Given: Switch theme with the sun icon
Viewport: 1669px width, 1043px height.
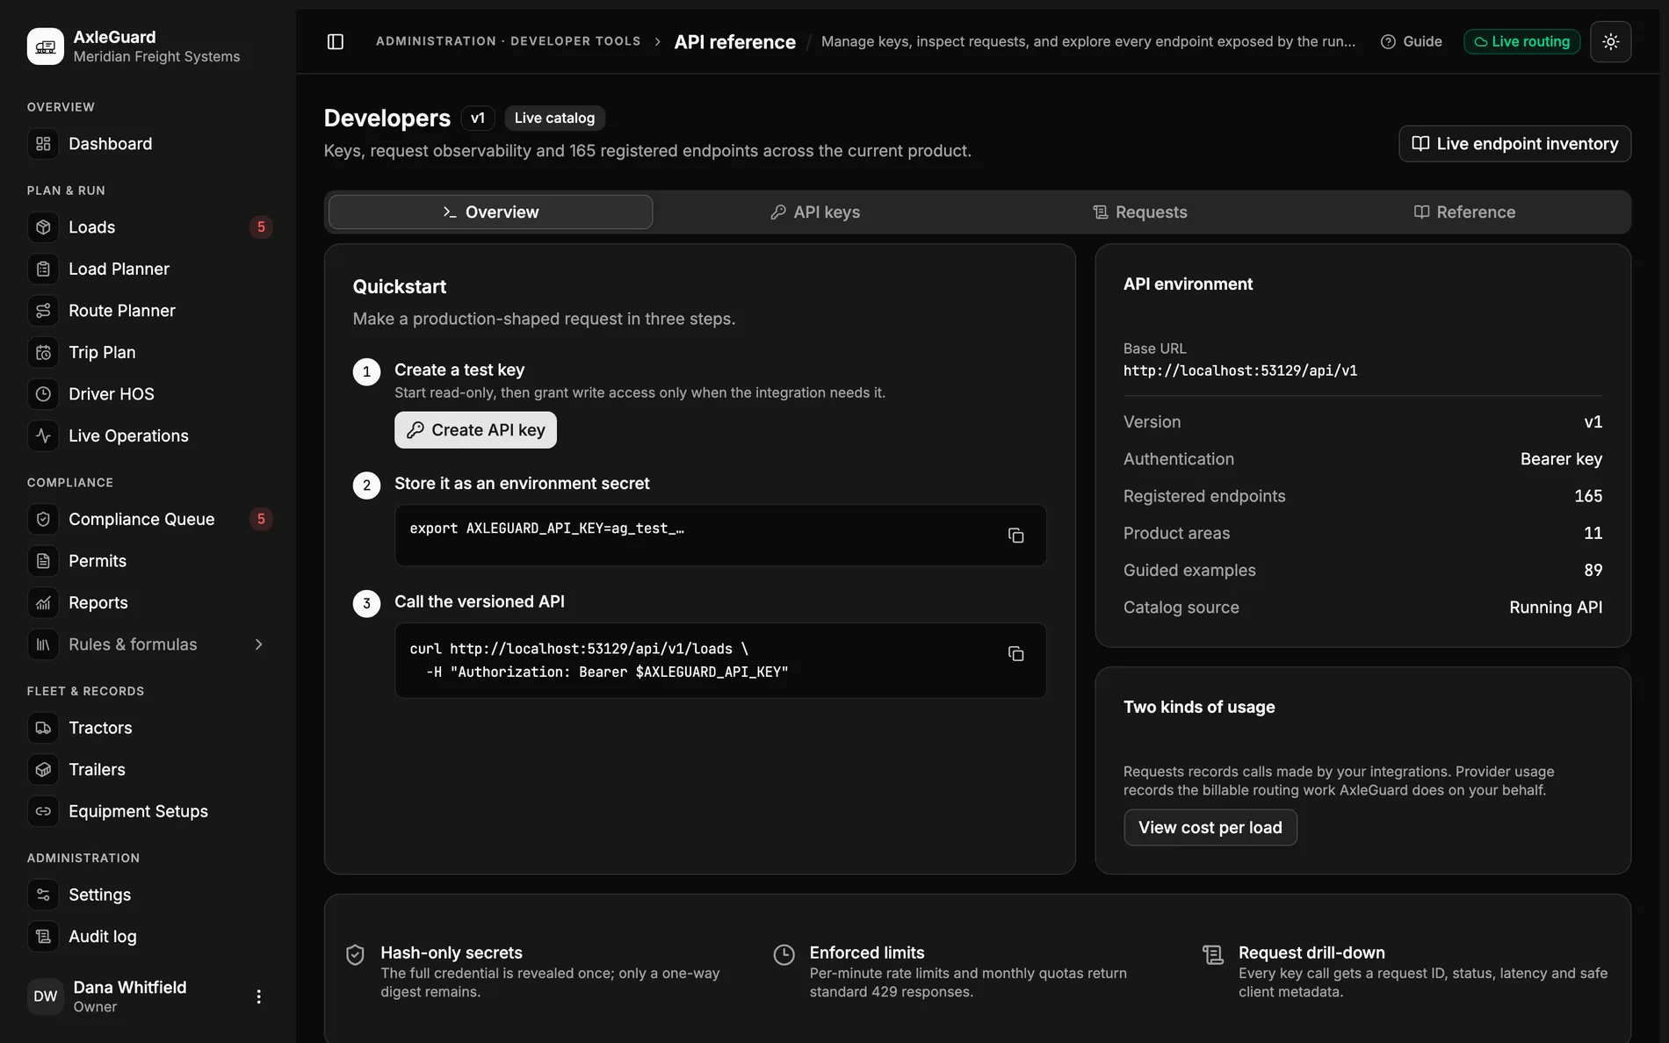Looking at the screenshot, I should pos(1610,41).
